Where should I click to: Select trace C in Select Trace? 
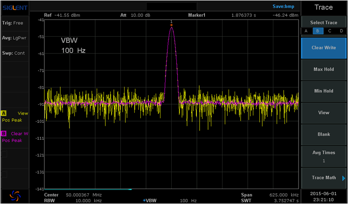click(x=329, y=31)
